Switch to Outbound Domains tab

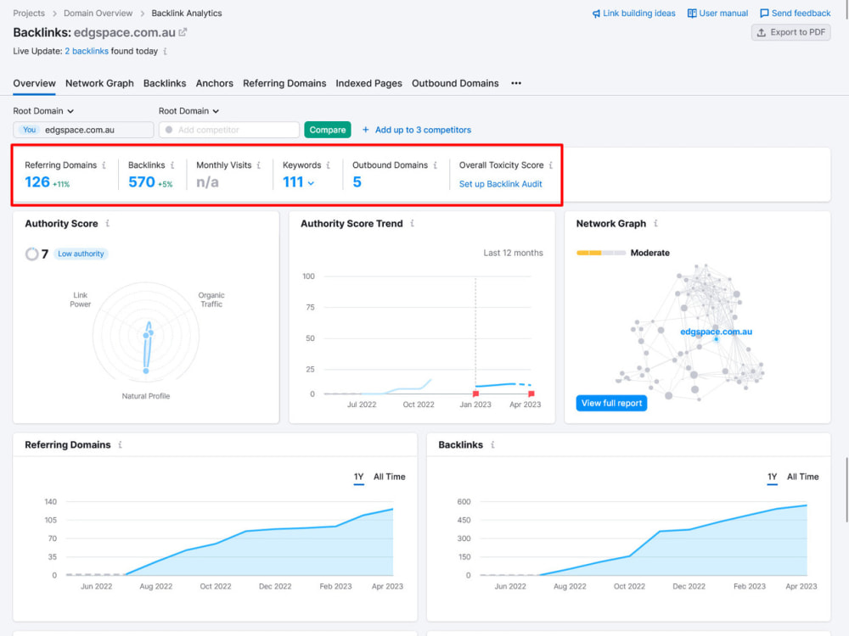click(x=455, y=83)
